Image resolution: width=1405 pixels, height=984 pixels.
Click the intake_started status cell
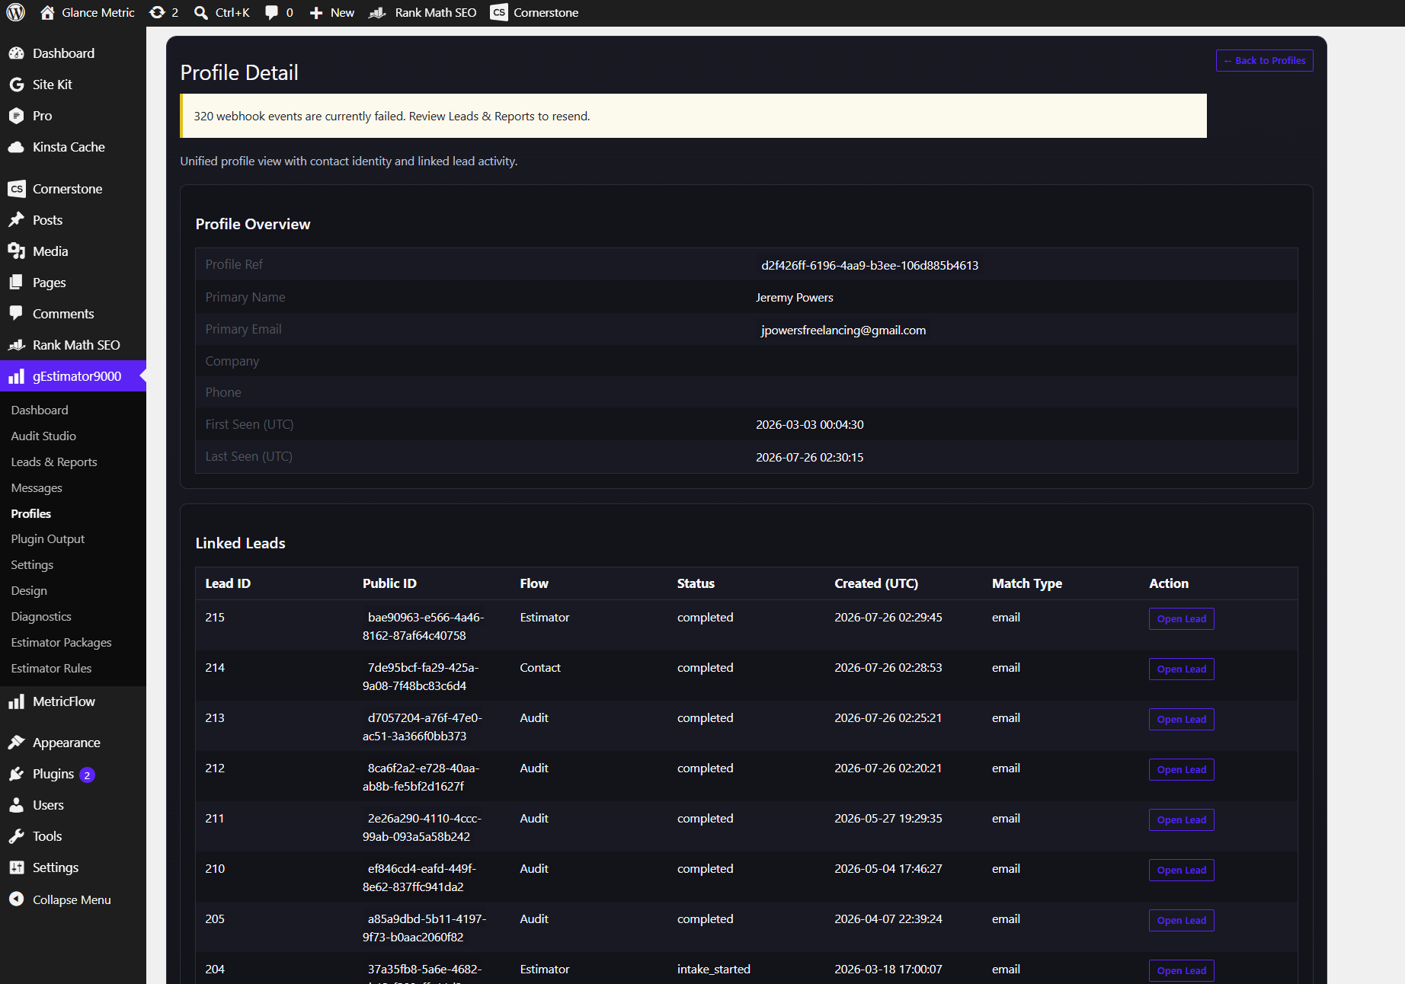pyautogui.click(x=714, y=969)
